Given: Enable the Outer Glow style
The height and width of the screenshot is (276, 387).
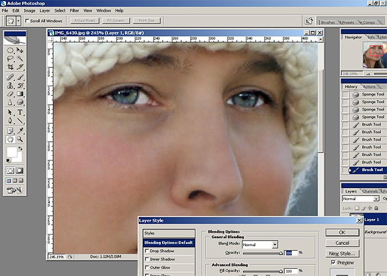Looking at the screenshot, I should 147,267.
